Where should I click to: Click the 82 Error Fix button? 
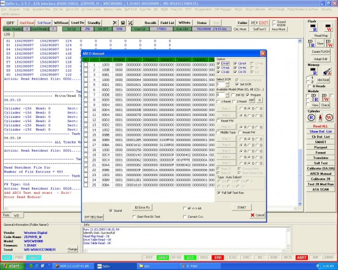(143, 207)
